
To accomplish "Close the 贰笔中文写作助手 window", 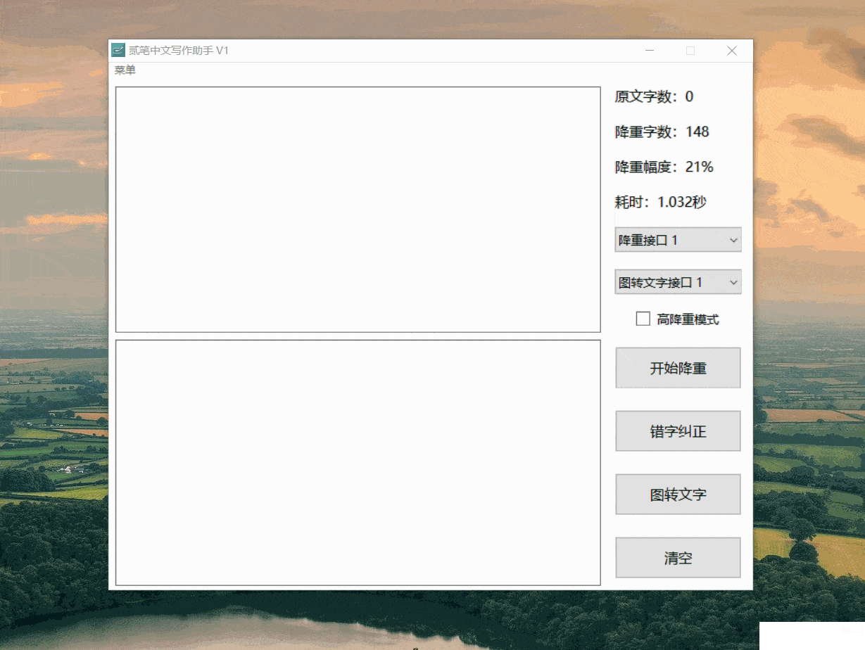I will (x=732, y=51).
